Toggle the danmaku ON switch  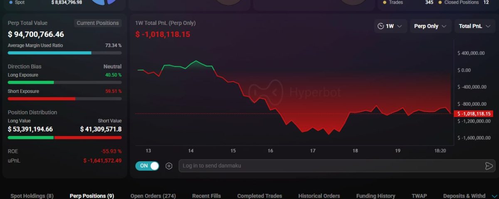[x=147, y=166]
